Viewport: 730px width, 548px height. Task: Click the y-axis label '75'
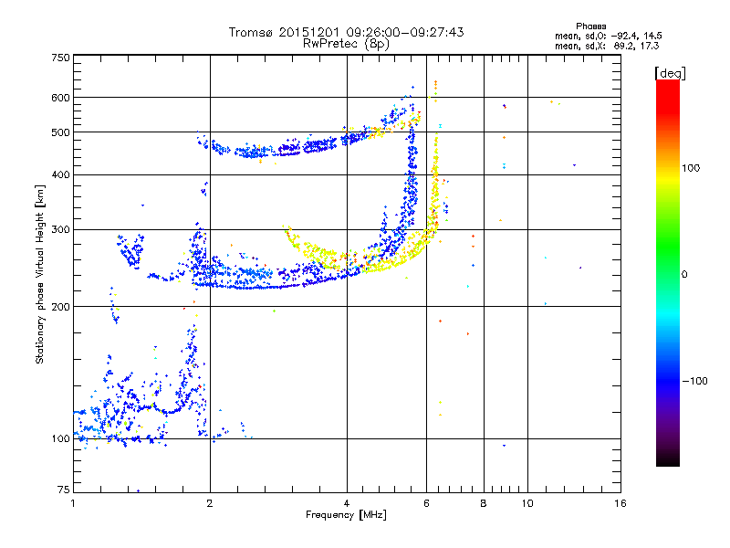[x=64, y=490]
